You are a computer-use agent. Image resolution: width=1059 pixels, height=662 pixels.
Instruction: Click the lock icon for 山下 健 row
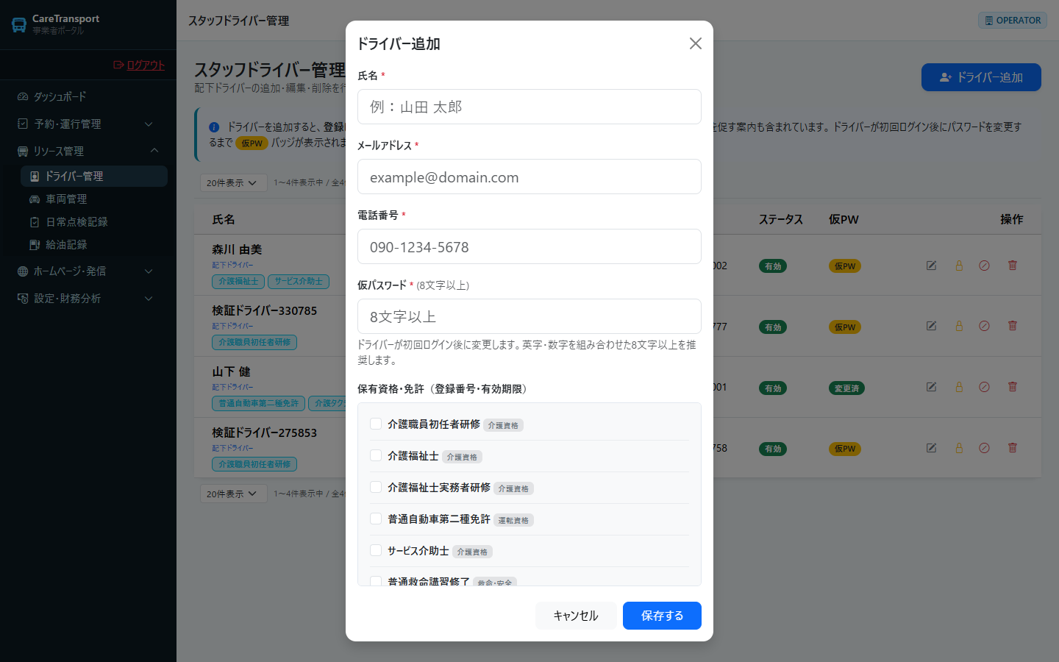[959, 387]
